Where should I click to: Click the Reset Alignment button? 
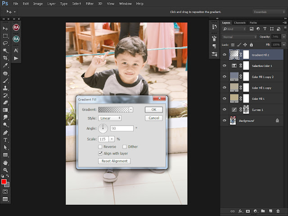pos(114,161)
